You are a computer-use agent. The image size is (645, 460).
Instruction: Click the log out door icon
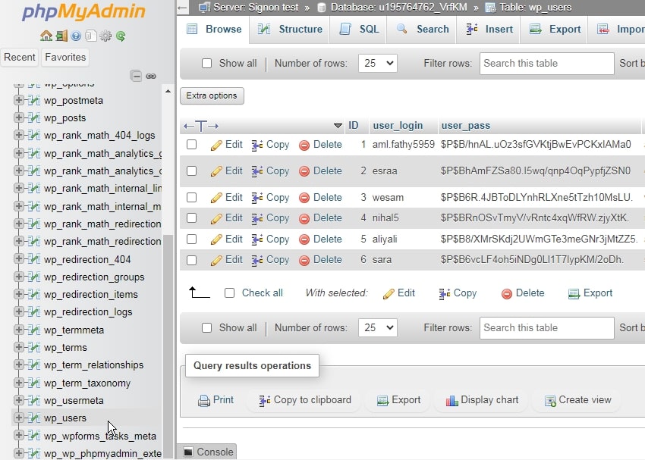pyautogui.click(x=61, y=36)
